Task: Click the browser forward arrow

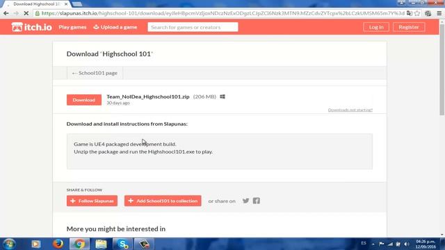Action: click(x=16, y=13)
